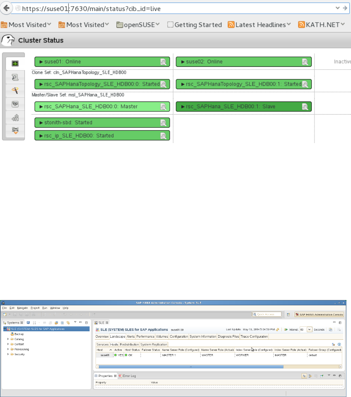Open the sliders configuration sidebar icon in Hawk
This screenshot has width=351, height=397.
click(x=15, y=104)
